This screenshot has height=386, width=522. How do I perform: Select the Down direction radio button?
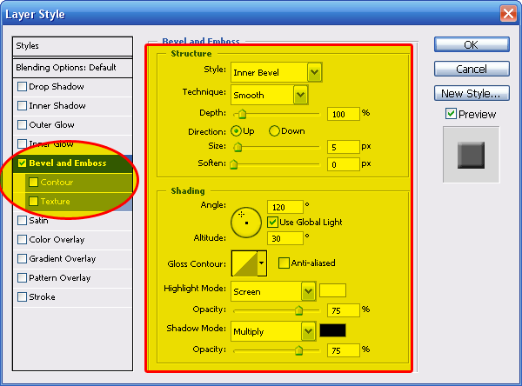[x=274, y=130]
